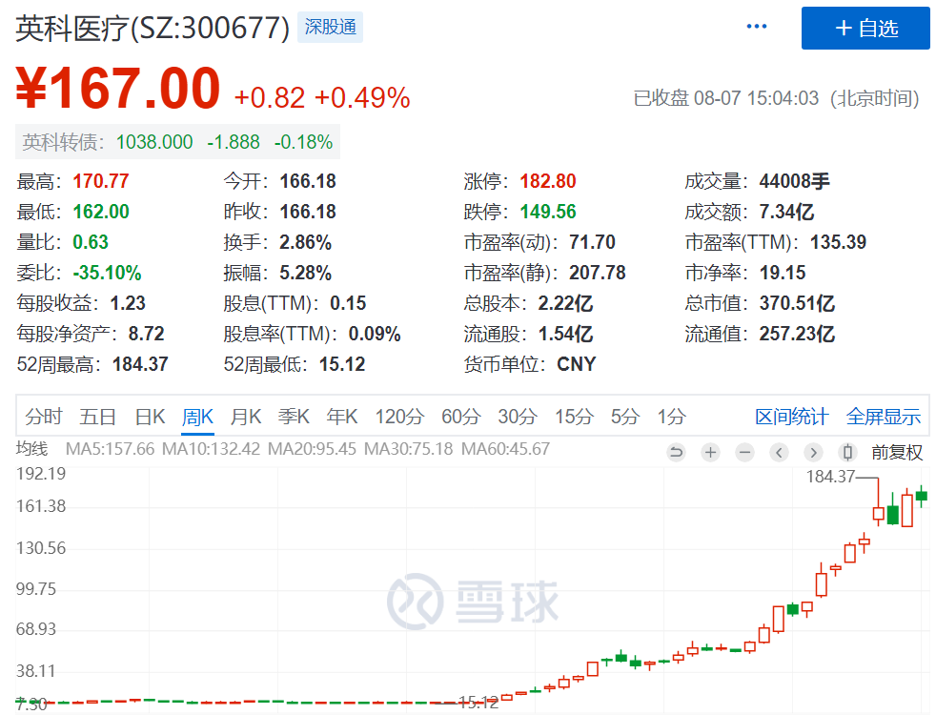Open 全屏显示 fullscreen view

click(884, 417)
